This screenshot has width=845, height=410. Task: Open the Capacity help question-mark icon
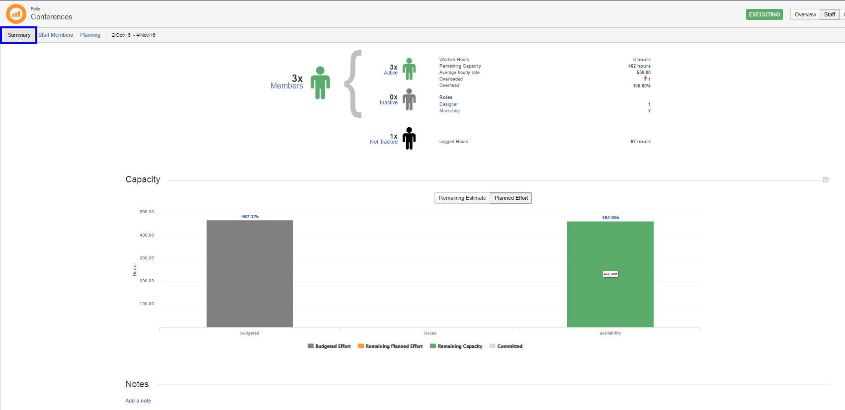tap(825, 180)
